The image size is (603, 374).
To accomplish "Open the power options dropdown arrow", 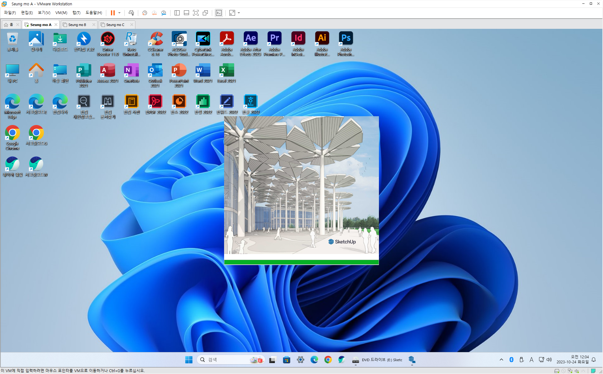I will [119, 13].
